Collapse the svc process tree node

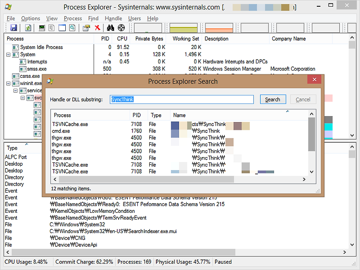point(23,98)
